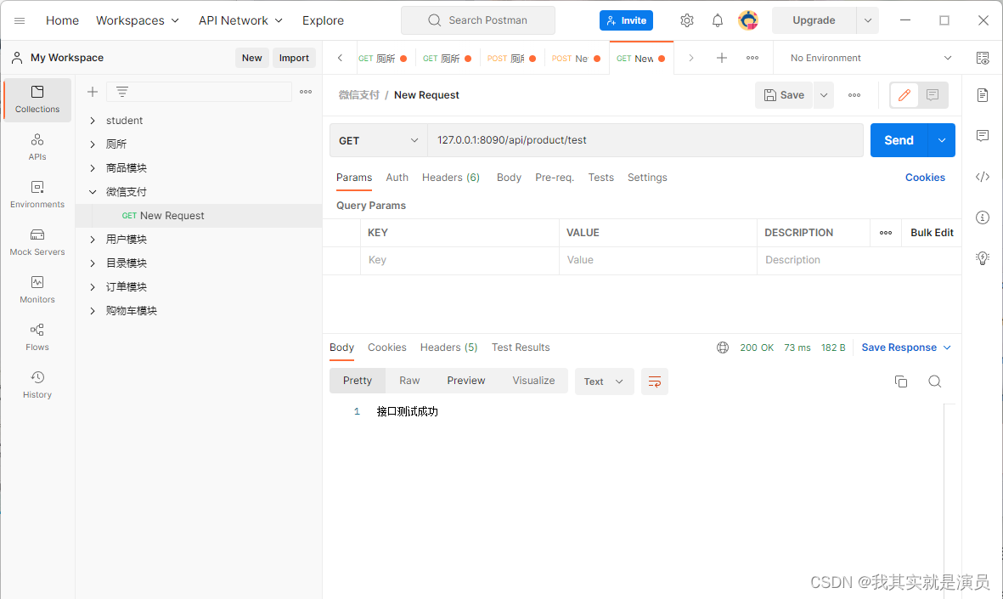Viewport: 1003px width, 599px height.
Task: Open Tests tab
Action: [x=601, y=178]
